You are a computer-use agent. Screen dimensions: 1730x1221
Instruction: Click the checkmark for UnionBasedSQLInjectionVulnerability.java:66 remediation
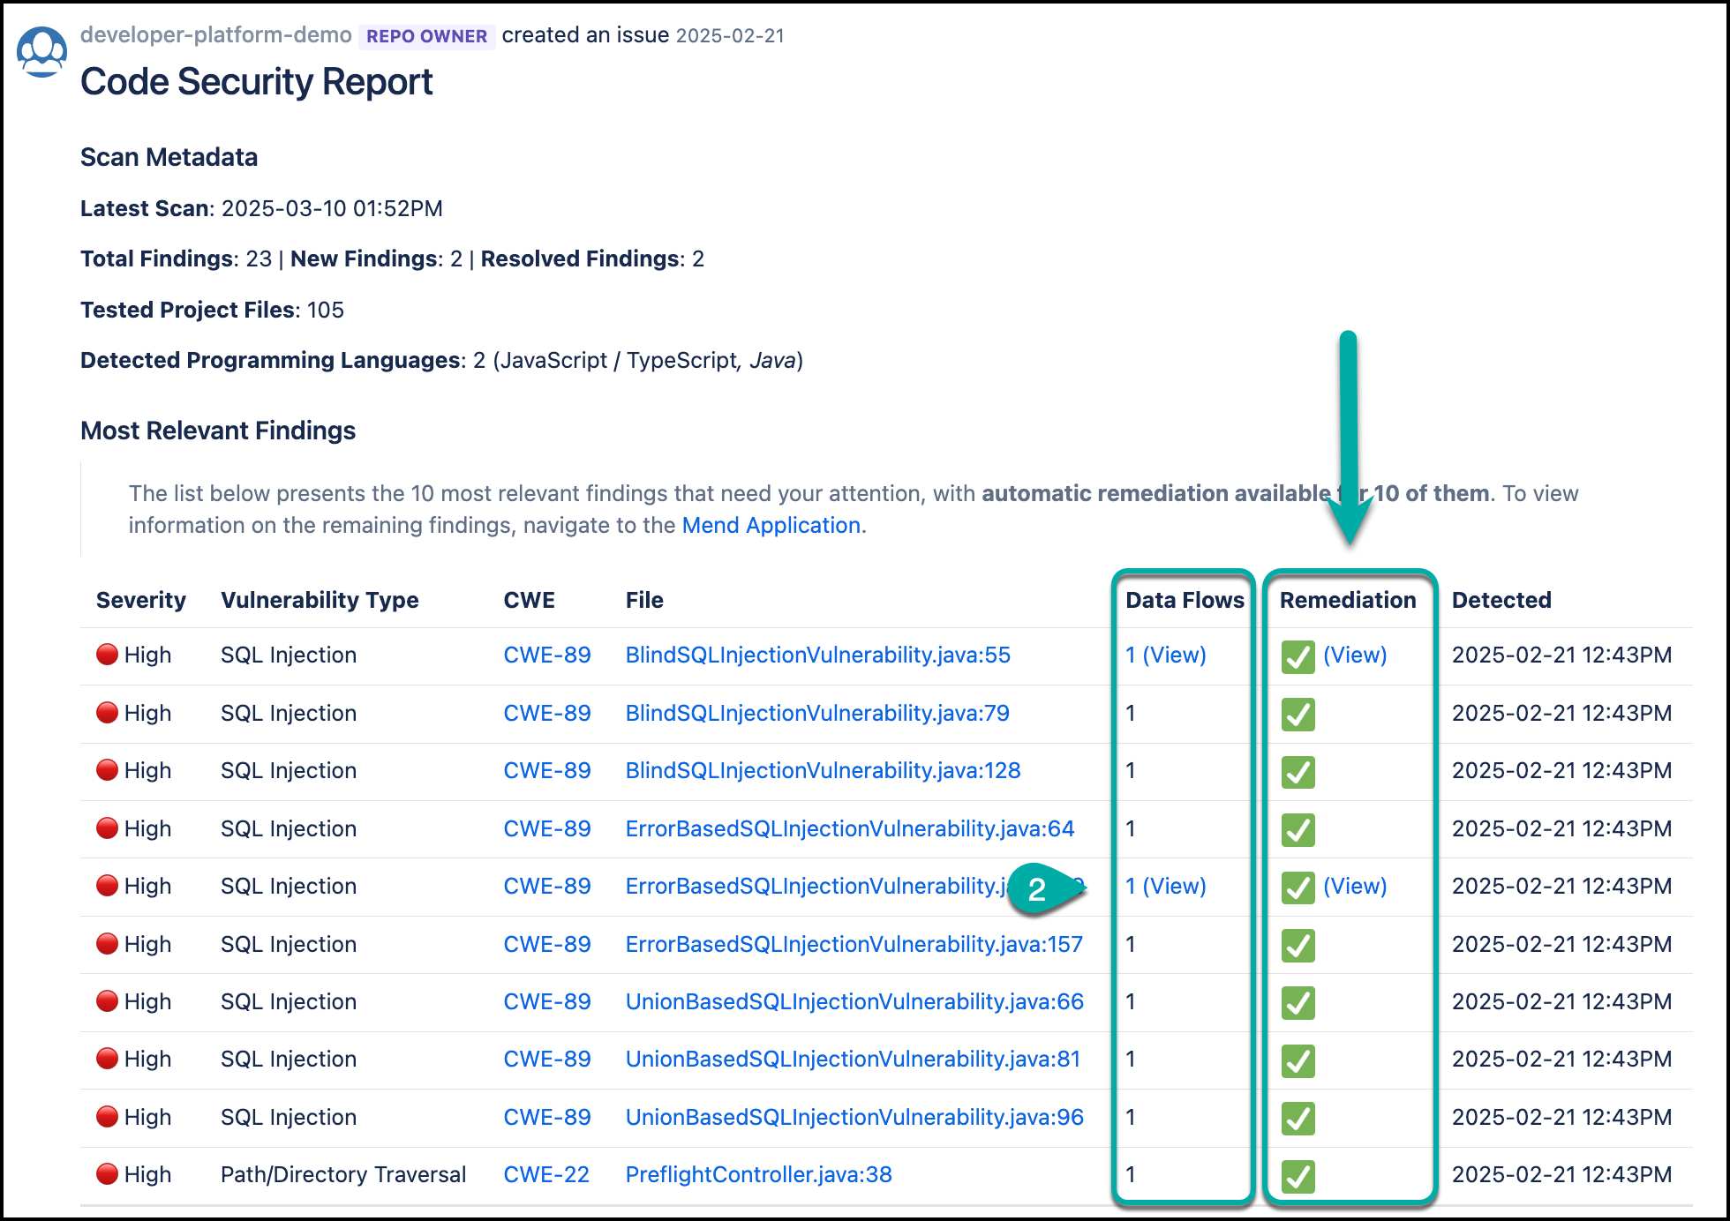click(x=1297, y=1003)
